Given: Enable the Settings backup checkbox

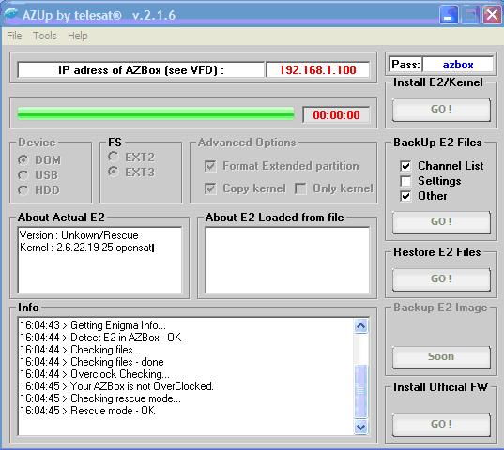Looking at the screenshot, I should pyautogui.click(x=405, y=181).
